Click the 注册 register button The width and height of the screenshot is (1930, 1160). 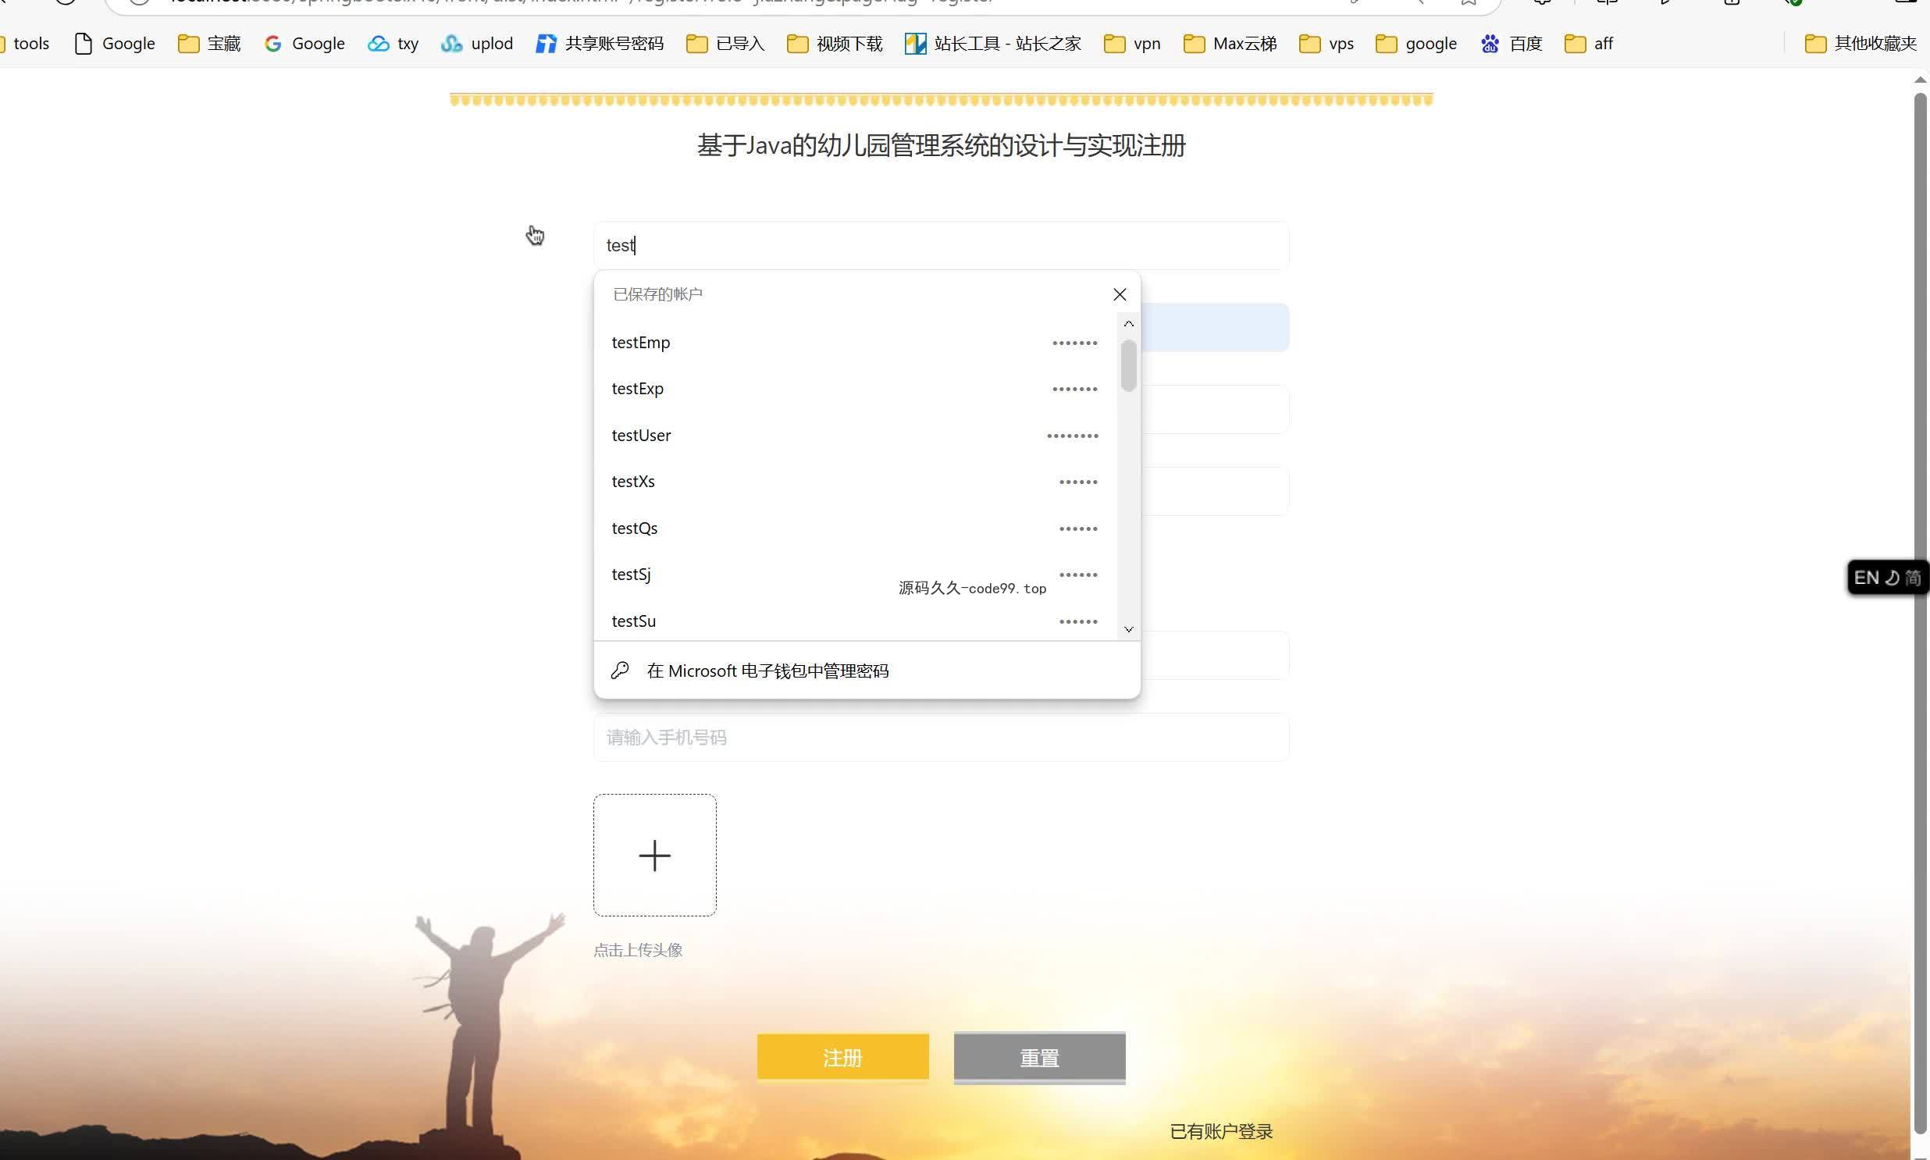pos(842,1057)
